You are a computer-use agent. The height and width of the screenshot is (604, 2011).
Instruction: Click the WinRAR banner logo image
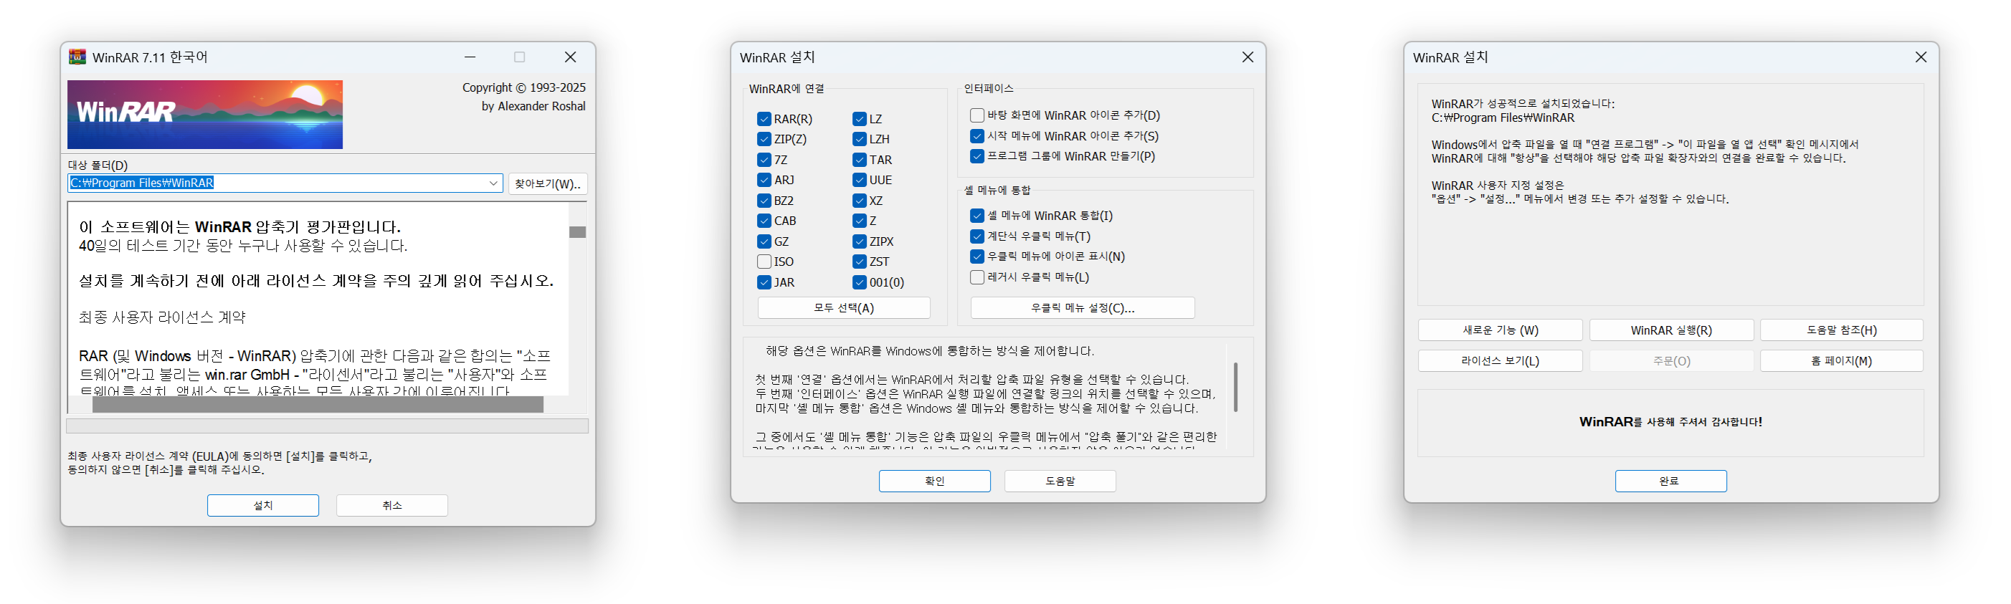pyautogui.click(x=204, y=114)
